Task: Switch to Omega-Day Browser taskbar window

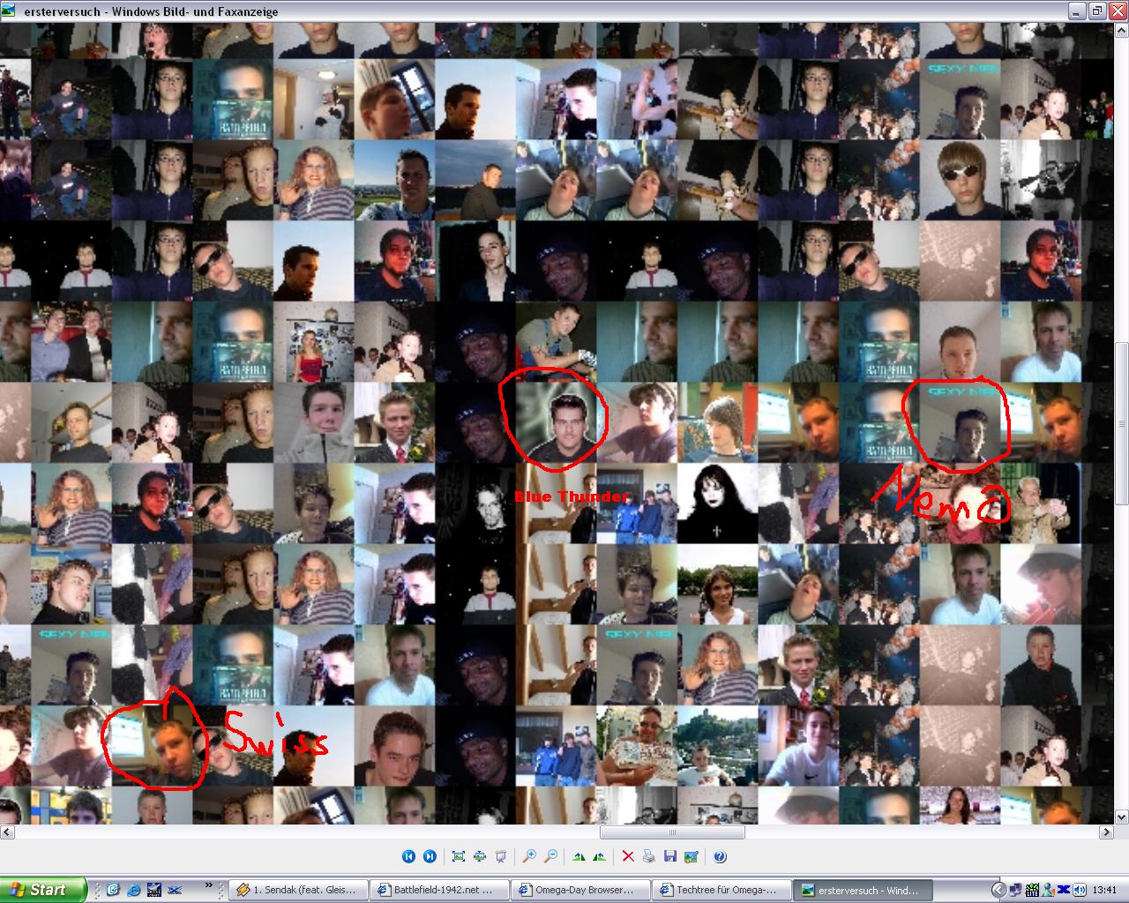Action: coord(579,890)
